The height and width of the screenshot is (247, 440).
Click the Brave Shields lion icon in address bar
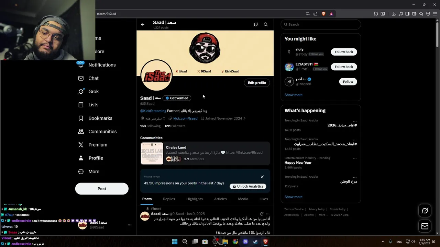323,14
